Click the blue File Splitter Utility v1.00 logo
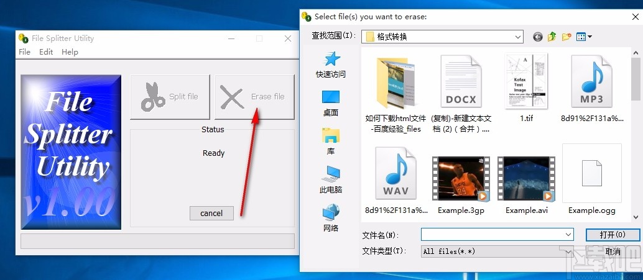The height and width of the screenshot is (280, 643). tap(71, 152)
